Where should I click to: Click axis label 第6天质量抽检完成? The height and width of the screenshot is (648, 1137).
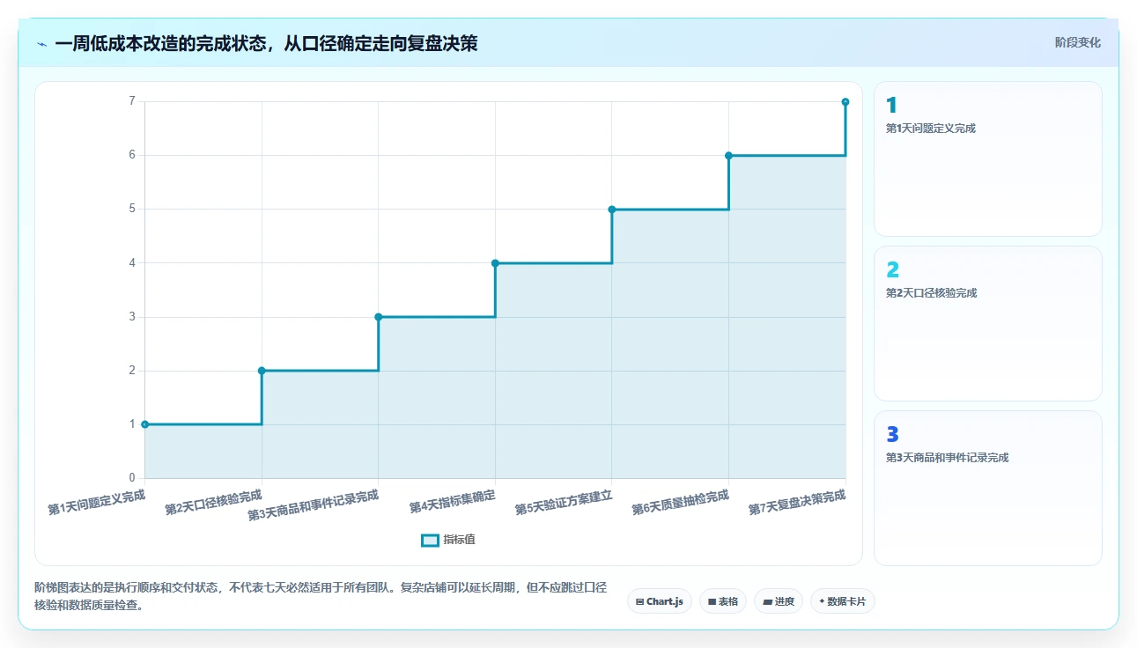click(681, 503)
